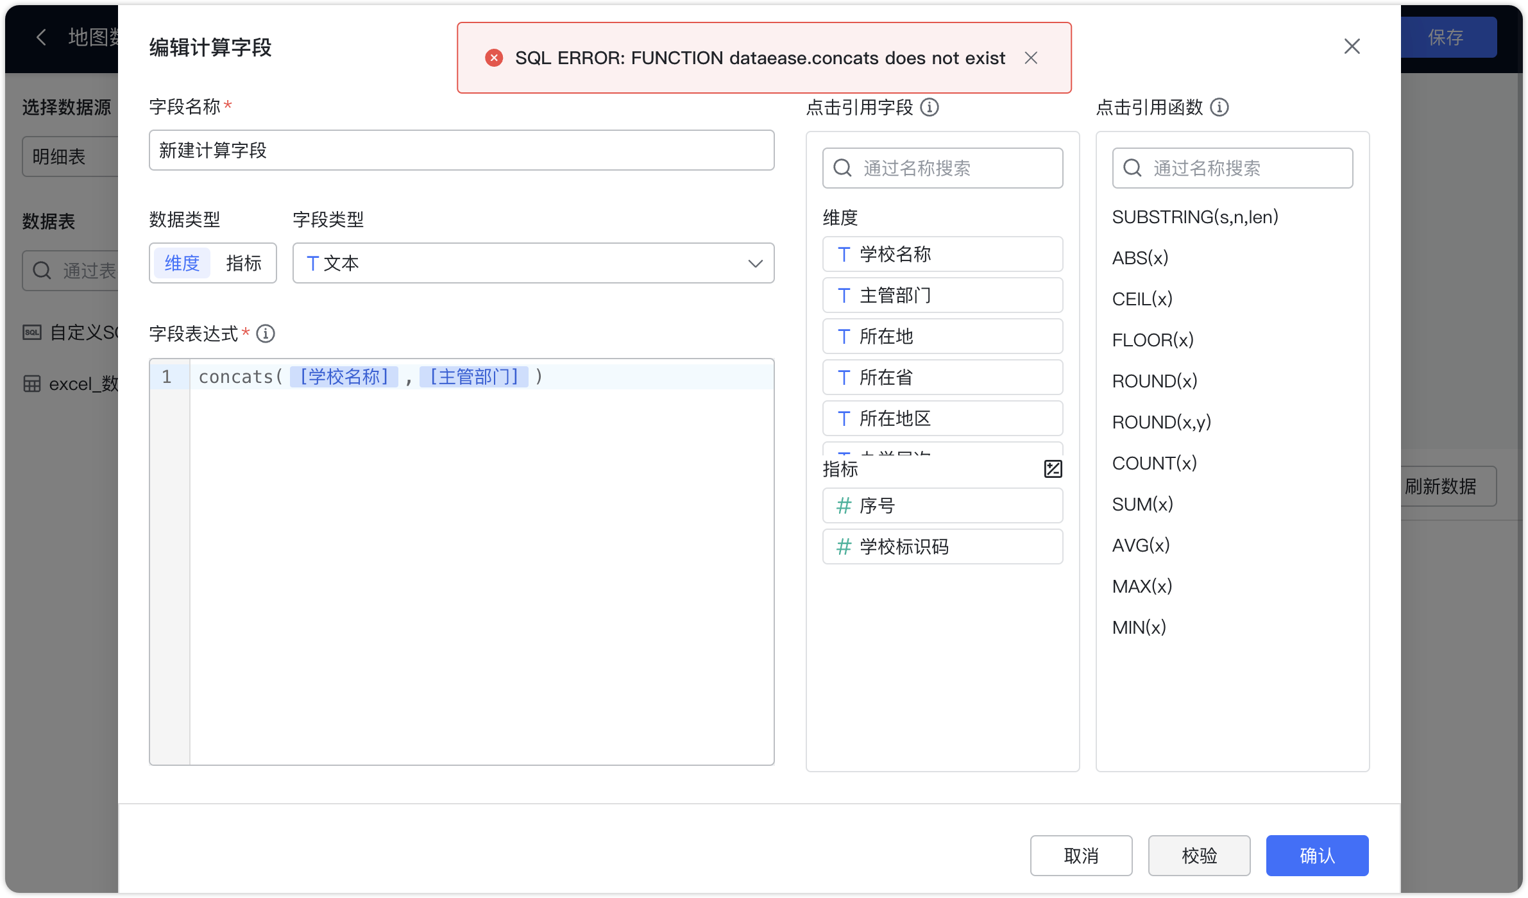Insert the 序号 metric field
1528x898 pixels.
coord(942,505)
